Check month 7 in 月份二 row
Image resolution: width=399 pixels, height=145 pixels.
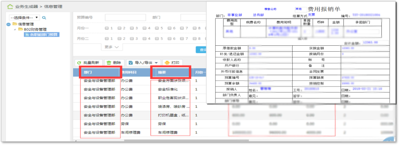[182, 39]
